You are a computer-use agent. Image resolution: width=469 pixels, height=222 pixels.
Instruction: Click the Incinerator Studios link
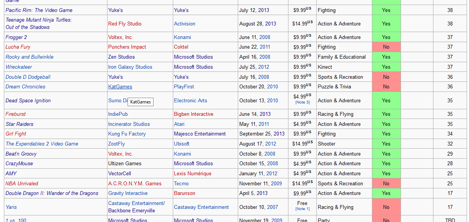pyautogui.click(x=129, y=124)
